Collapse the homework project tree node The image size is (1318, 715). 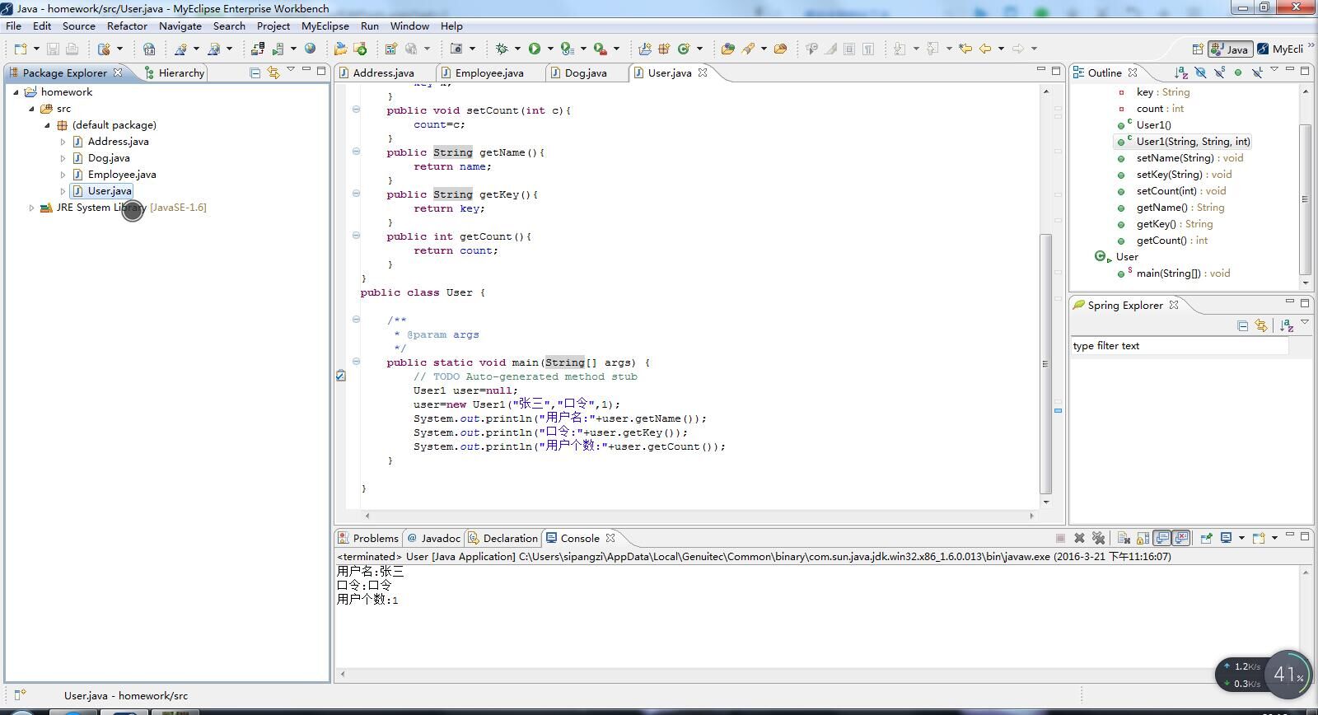(x=16, y=92)
